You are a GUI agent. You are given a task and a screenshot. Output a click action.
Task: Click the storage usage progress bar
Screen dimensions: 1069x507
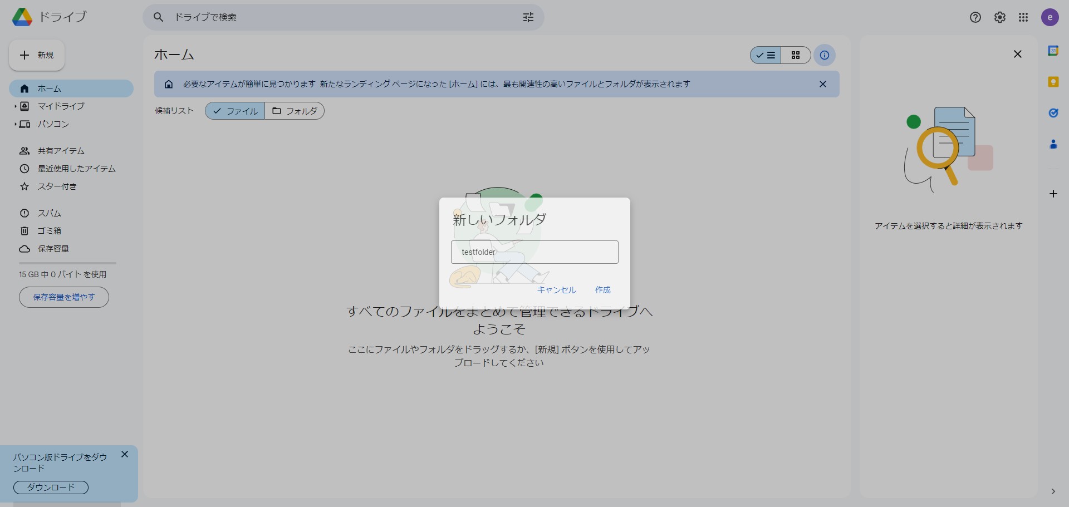coord(67,263)
